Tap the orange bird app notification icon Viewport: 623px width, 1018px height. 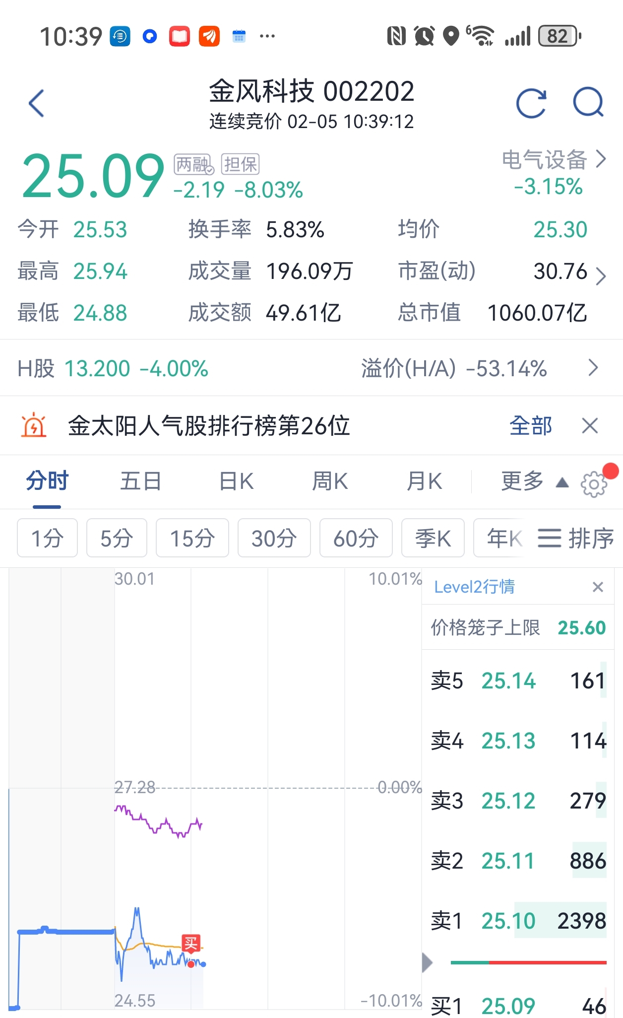(209, 36)
